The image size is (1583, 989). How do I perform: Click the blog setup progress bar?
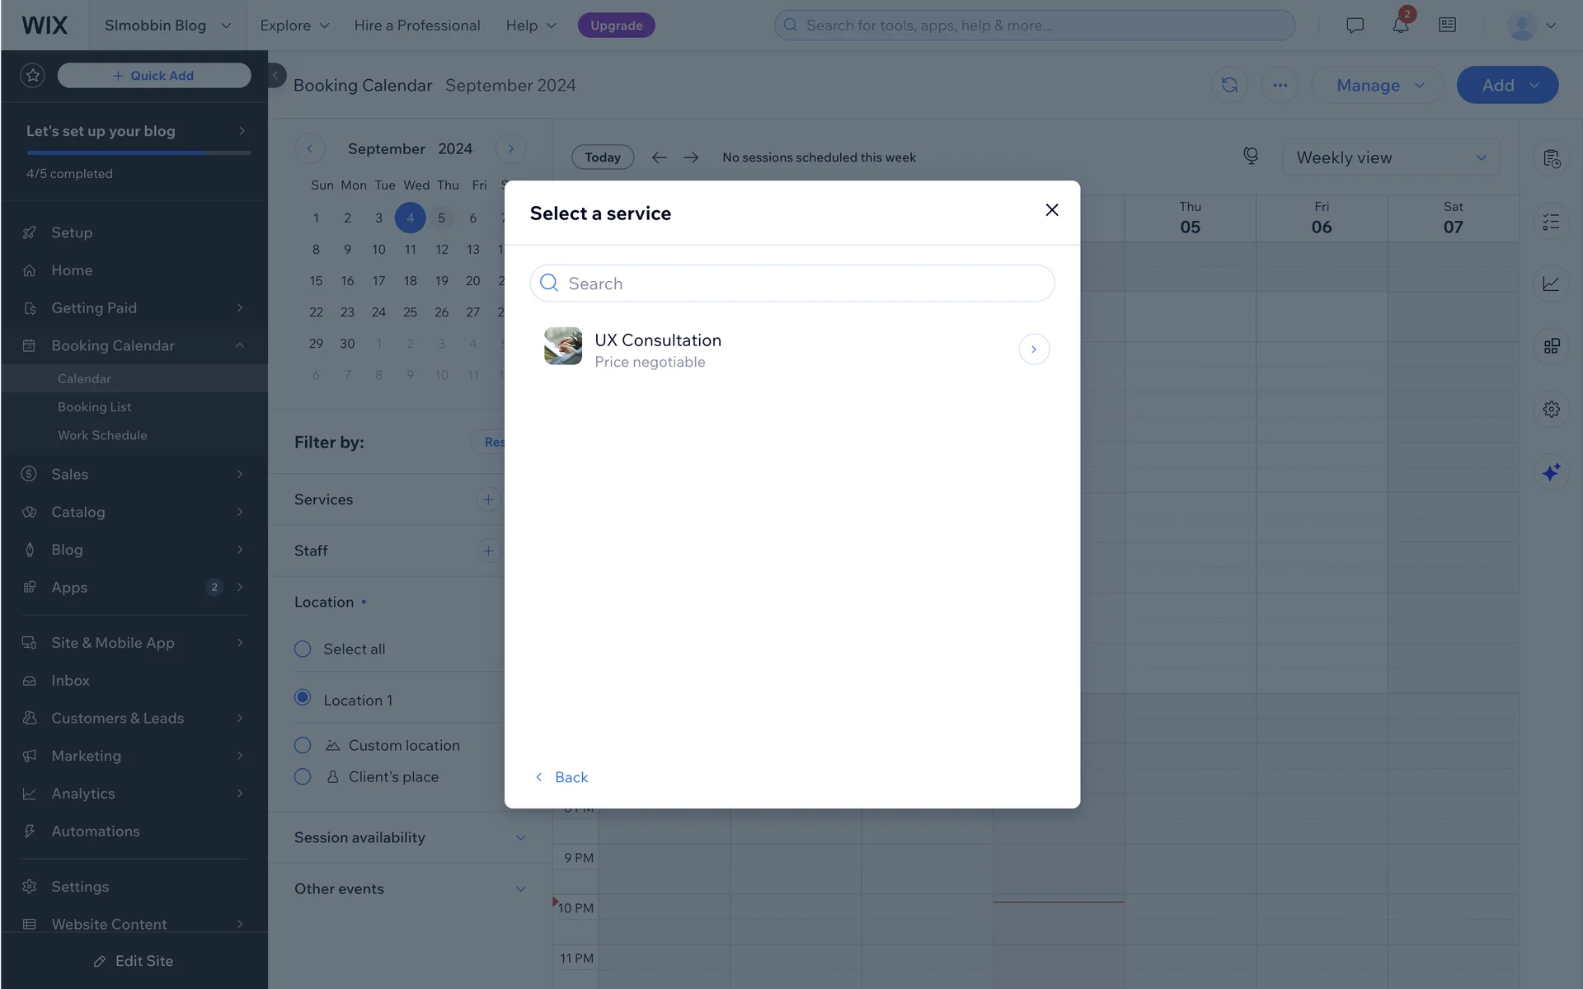pos(139,153)
